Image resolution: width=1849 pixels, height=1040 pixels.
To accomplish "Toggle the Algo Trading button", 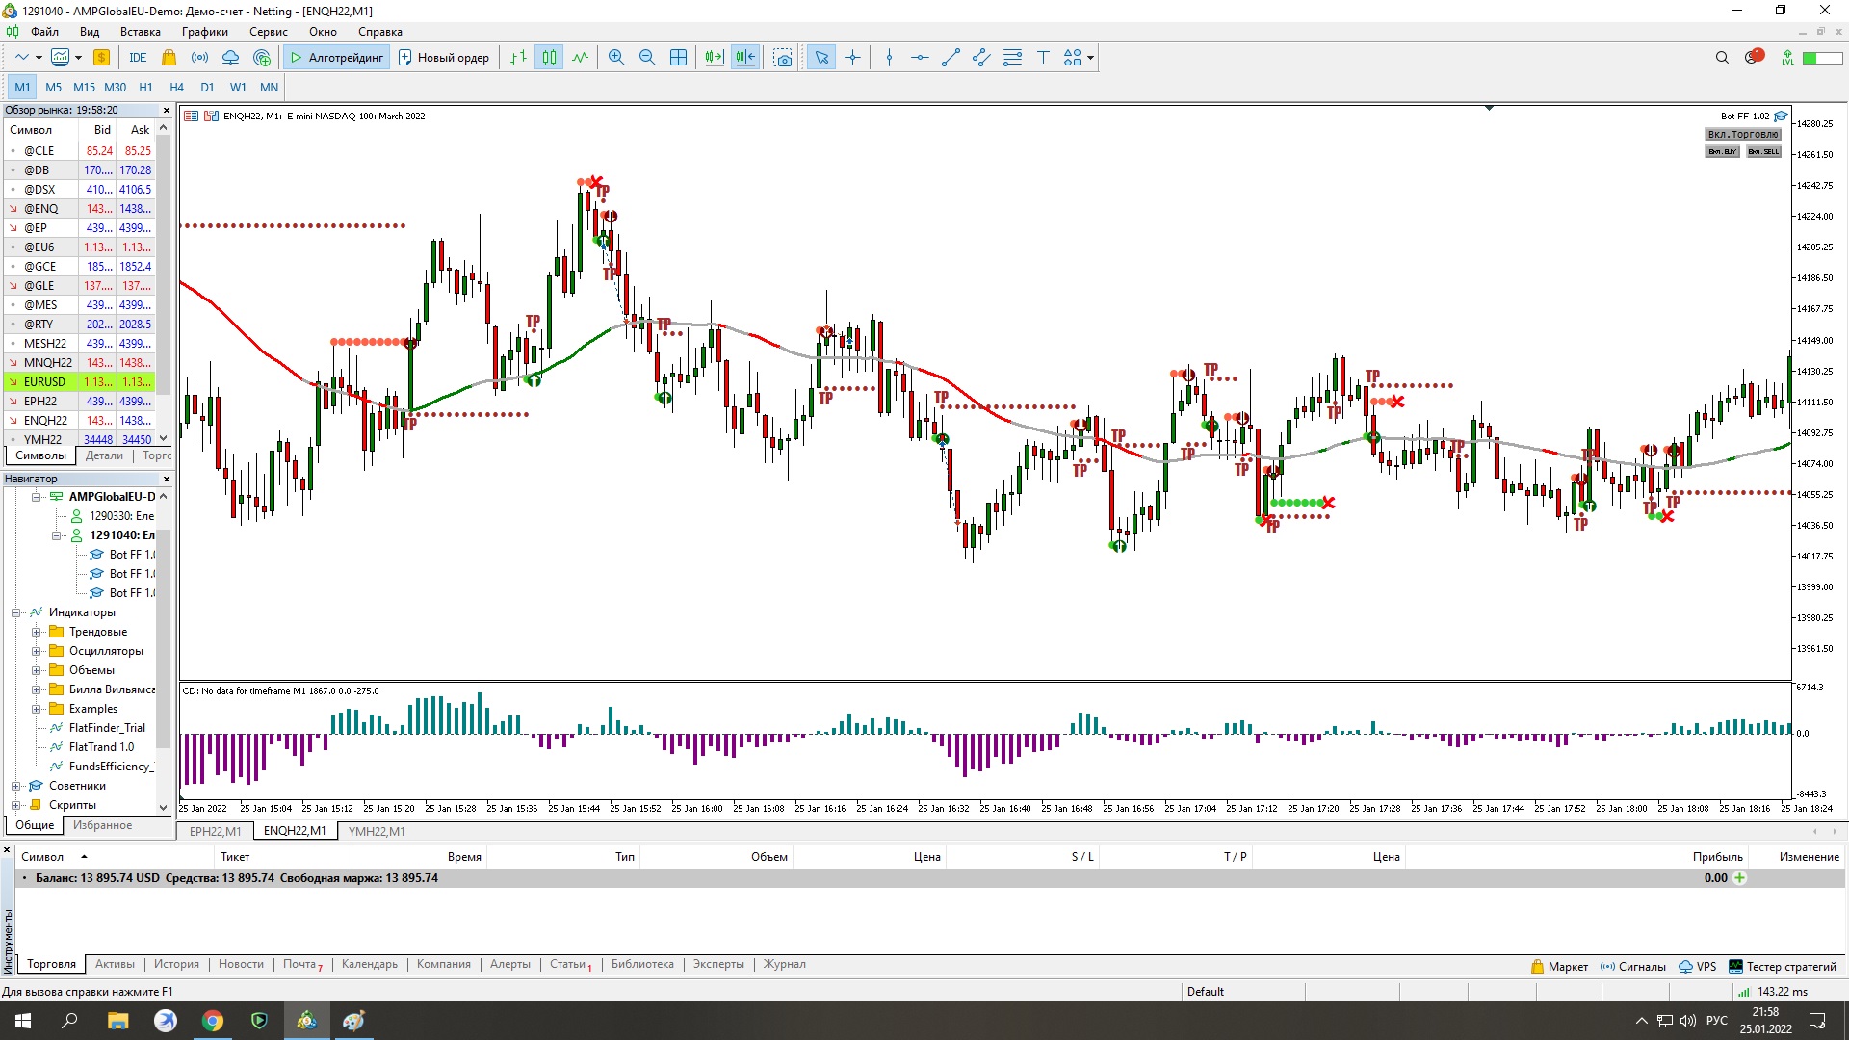I will pos(336,58).
